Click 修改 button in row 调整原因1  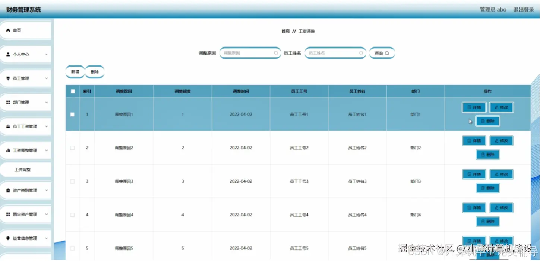click(x=502, y=107)
